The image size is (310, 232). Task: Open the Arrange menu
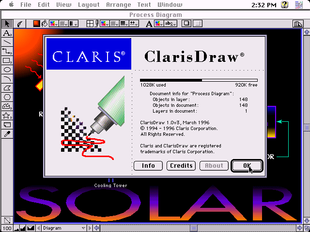[119, 4]
